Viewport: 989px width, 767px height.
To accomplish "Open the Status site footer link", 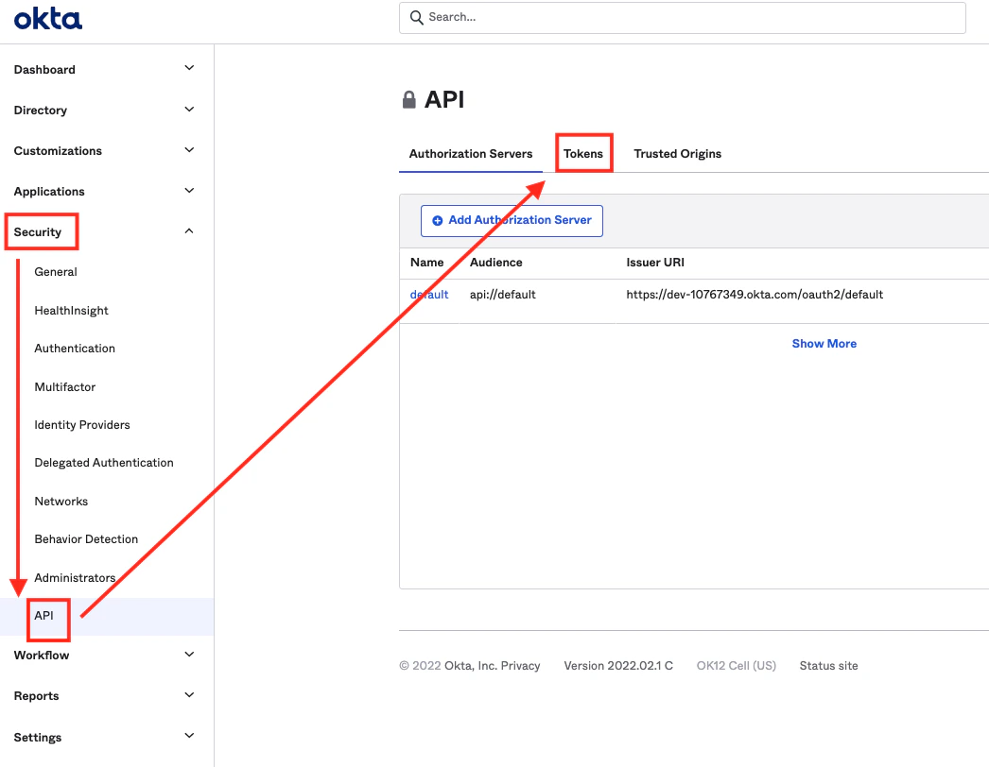I will (x=828, y=666).
